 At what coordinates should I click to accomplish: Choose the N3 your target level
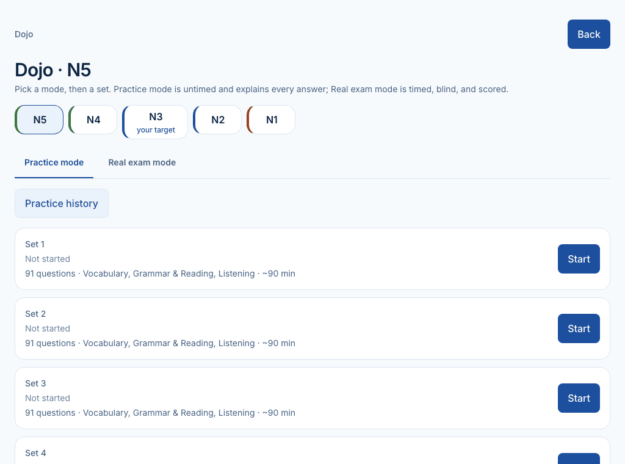(155, 122)
